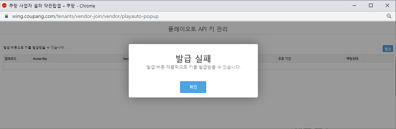This screenshot has height=129, width=396.
Task: Click the 유효 기간 column header
Action: pyautogui.click(x=310, y=59)
